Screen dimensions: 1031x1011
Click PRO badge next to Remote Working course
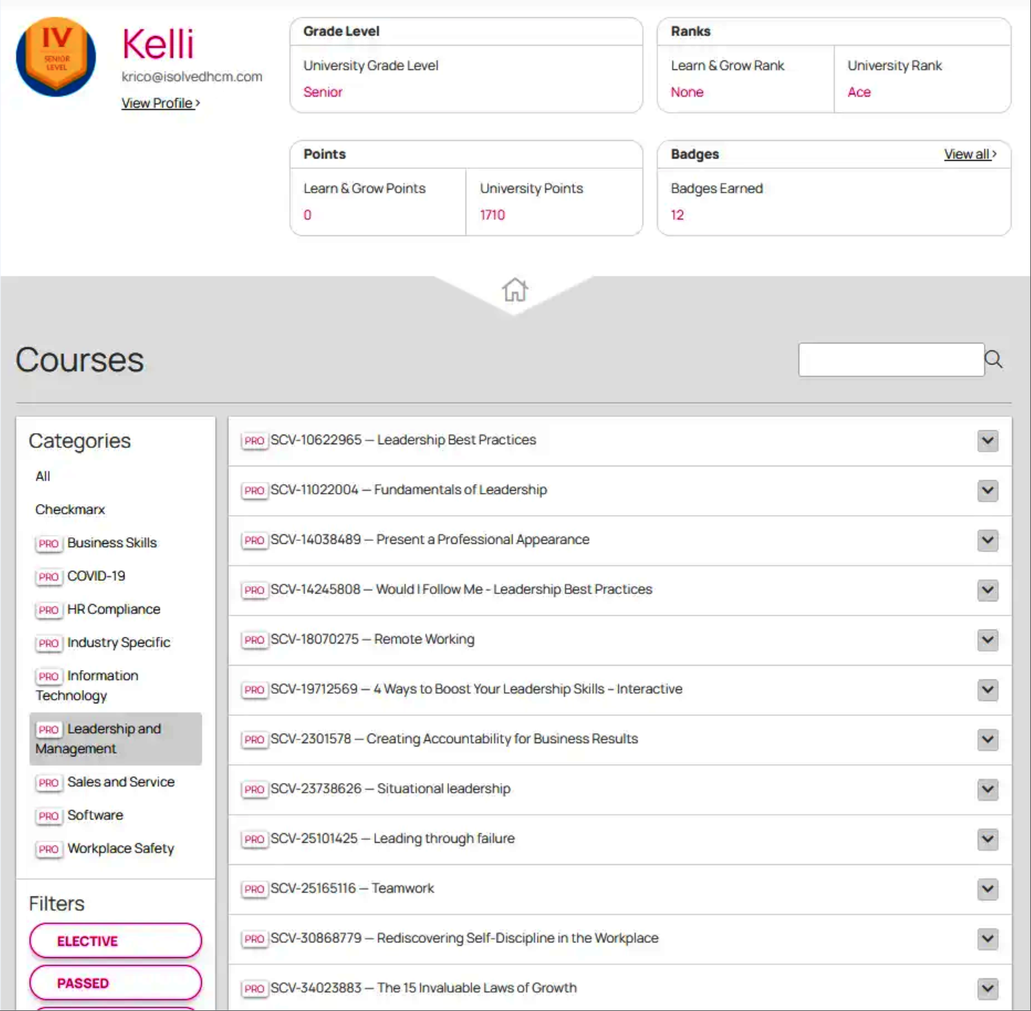pyautogui.click(x=254, y=640)
